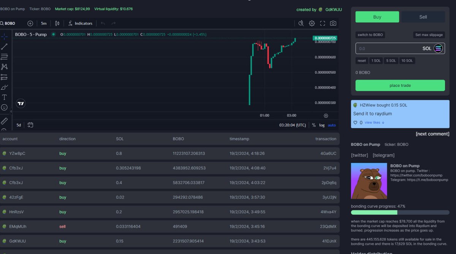Viewport: 456px width, 254px height.
Task: Click the place trade button
Action: [400, 85]
